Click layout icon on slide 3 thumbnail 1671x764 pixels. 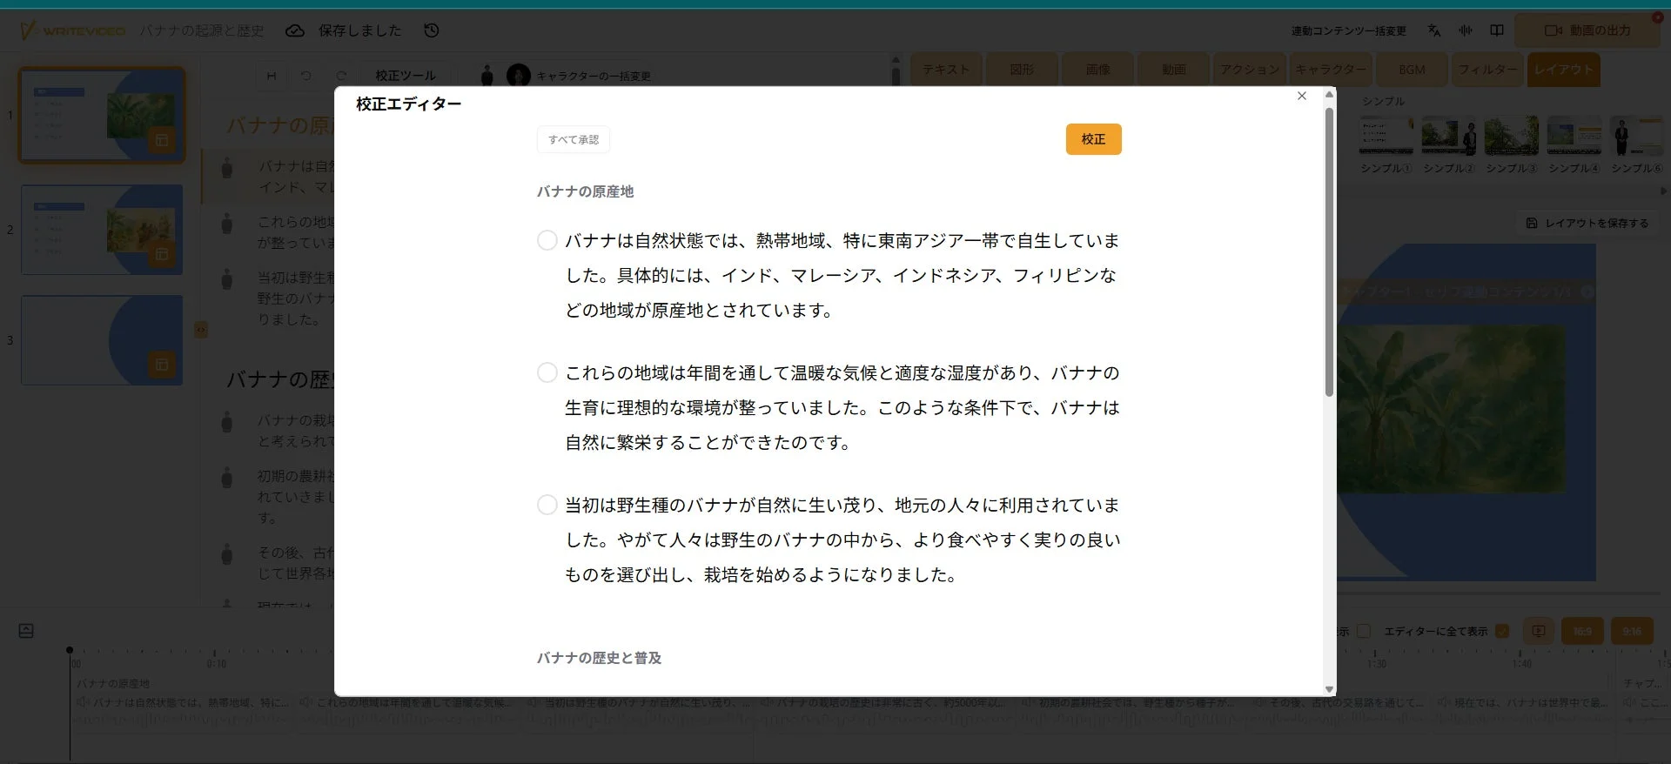coord(162,365)
